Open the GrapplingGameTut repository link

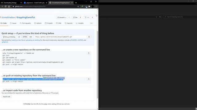click(x=26, y=17)
